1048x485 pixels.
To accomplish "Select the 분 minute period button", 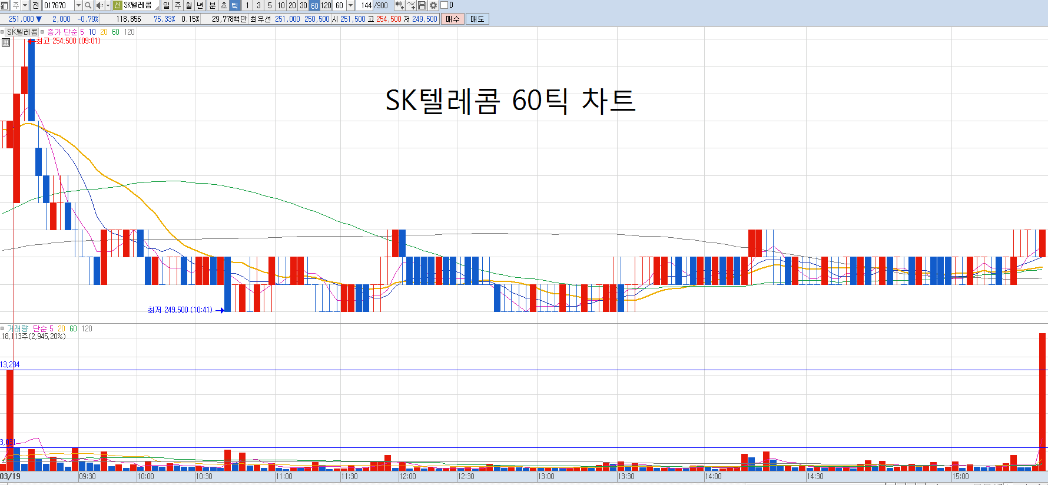I will pos(213,5).
